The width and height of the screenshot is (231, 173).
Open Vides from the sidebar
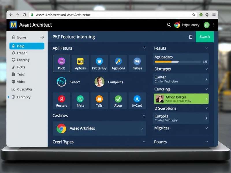pos(21,82)
